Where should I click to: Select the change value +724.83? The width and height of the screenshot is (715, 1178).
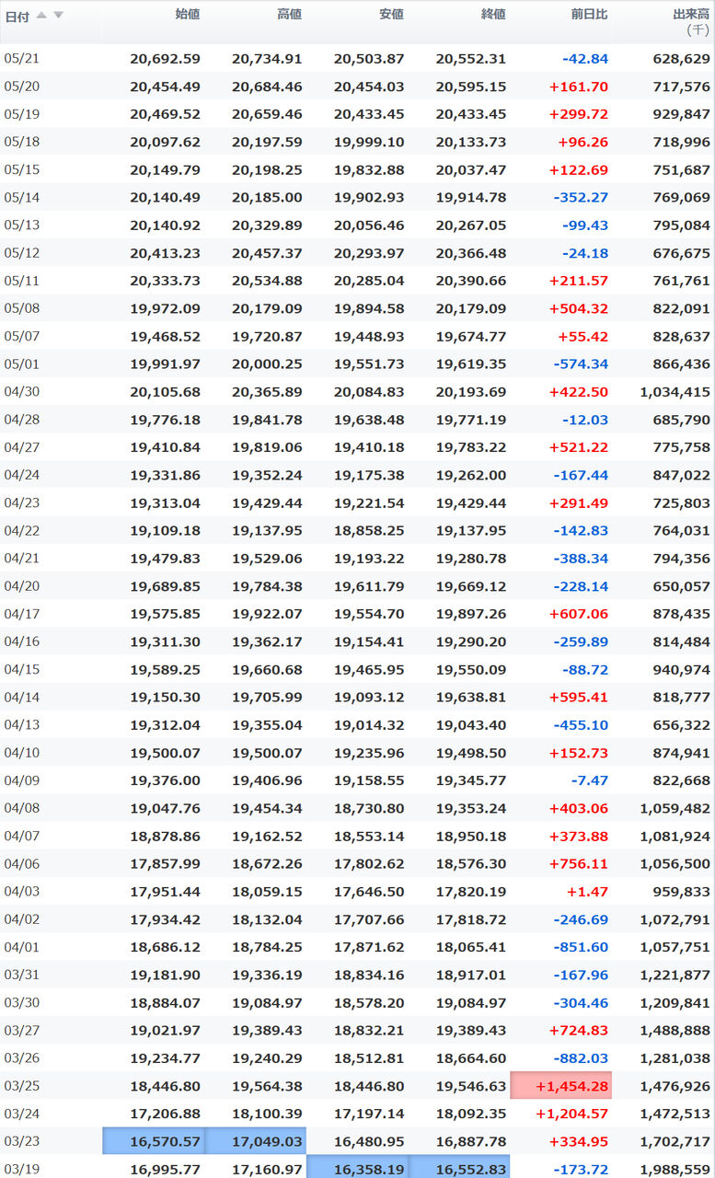(579, 1030)
